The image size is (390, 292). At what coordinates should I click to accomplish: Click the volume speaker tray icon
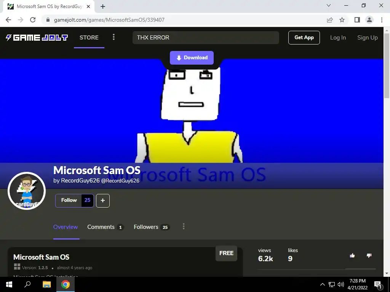click(x=341, y=284)
